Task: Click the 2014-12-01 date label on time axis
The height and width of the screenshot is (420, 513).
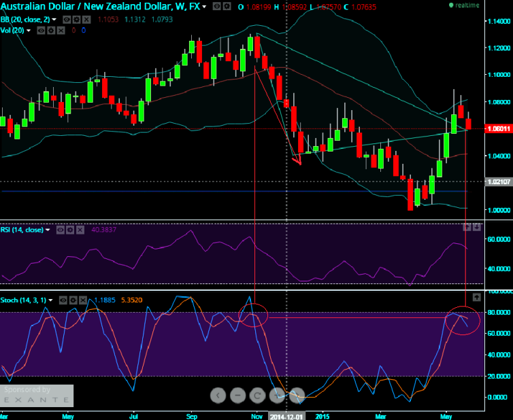Action: [x=286, y=417]
